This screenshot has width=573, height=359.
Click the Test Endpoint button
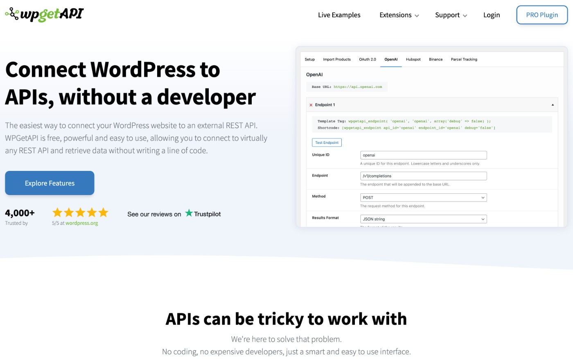click(x=327, y=143)
